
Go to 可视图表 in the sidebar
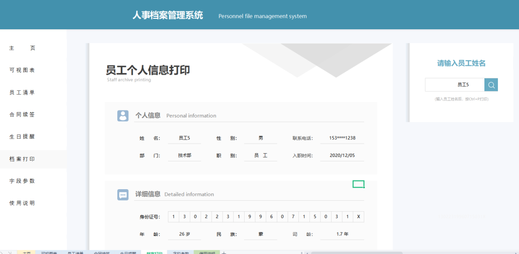point(22,71)
